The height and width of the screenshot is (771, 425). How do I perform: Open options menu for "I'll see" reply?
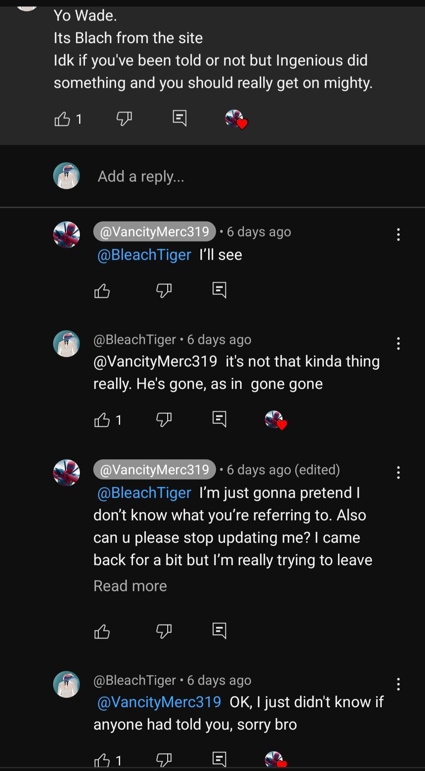[398, 234]
